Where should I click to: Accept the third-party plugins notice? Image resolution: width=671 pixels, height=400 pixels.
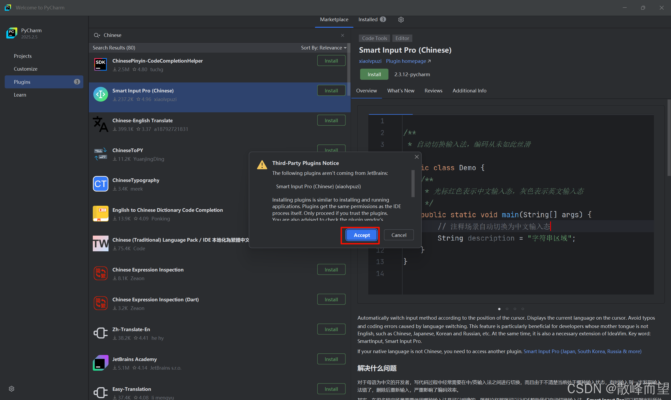click(361, 235)
